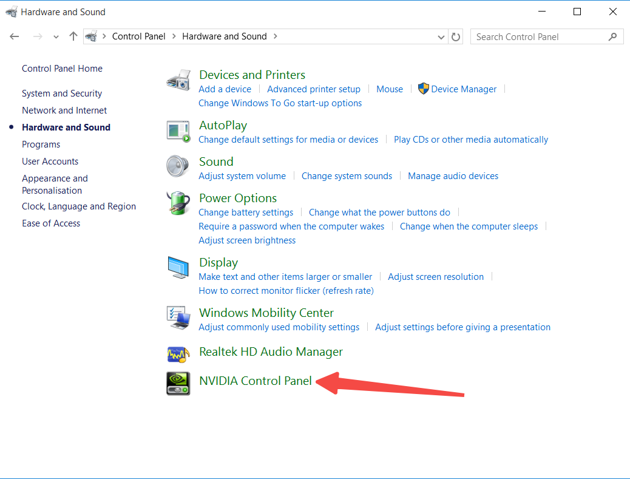Image resolution: width=630 pixels, height=479 pixels.
Task: Select Hardware and Sound in sidebar
Action: (66, 127)
